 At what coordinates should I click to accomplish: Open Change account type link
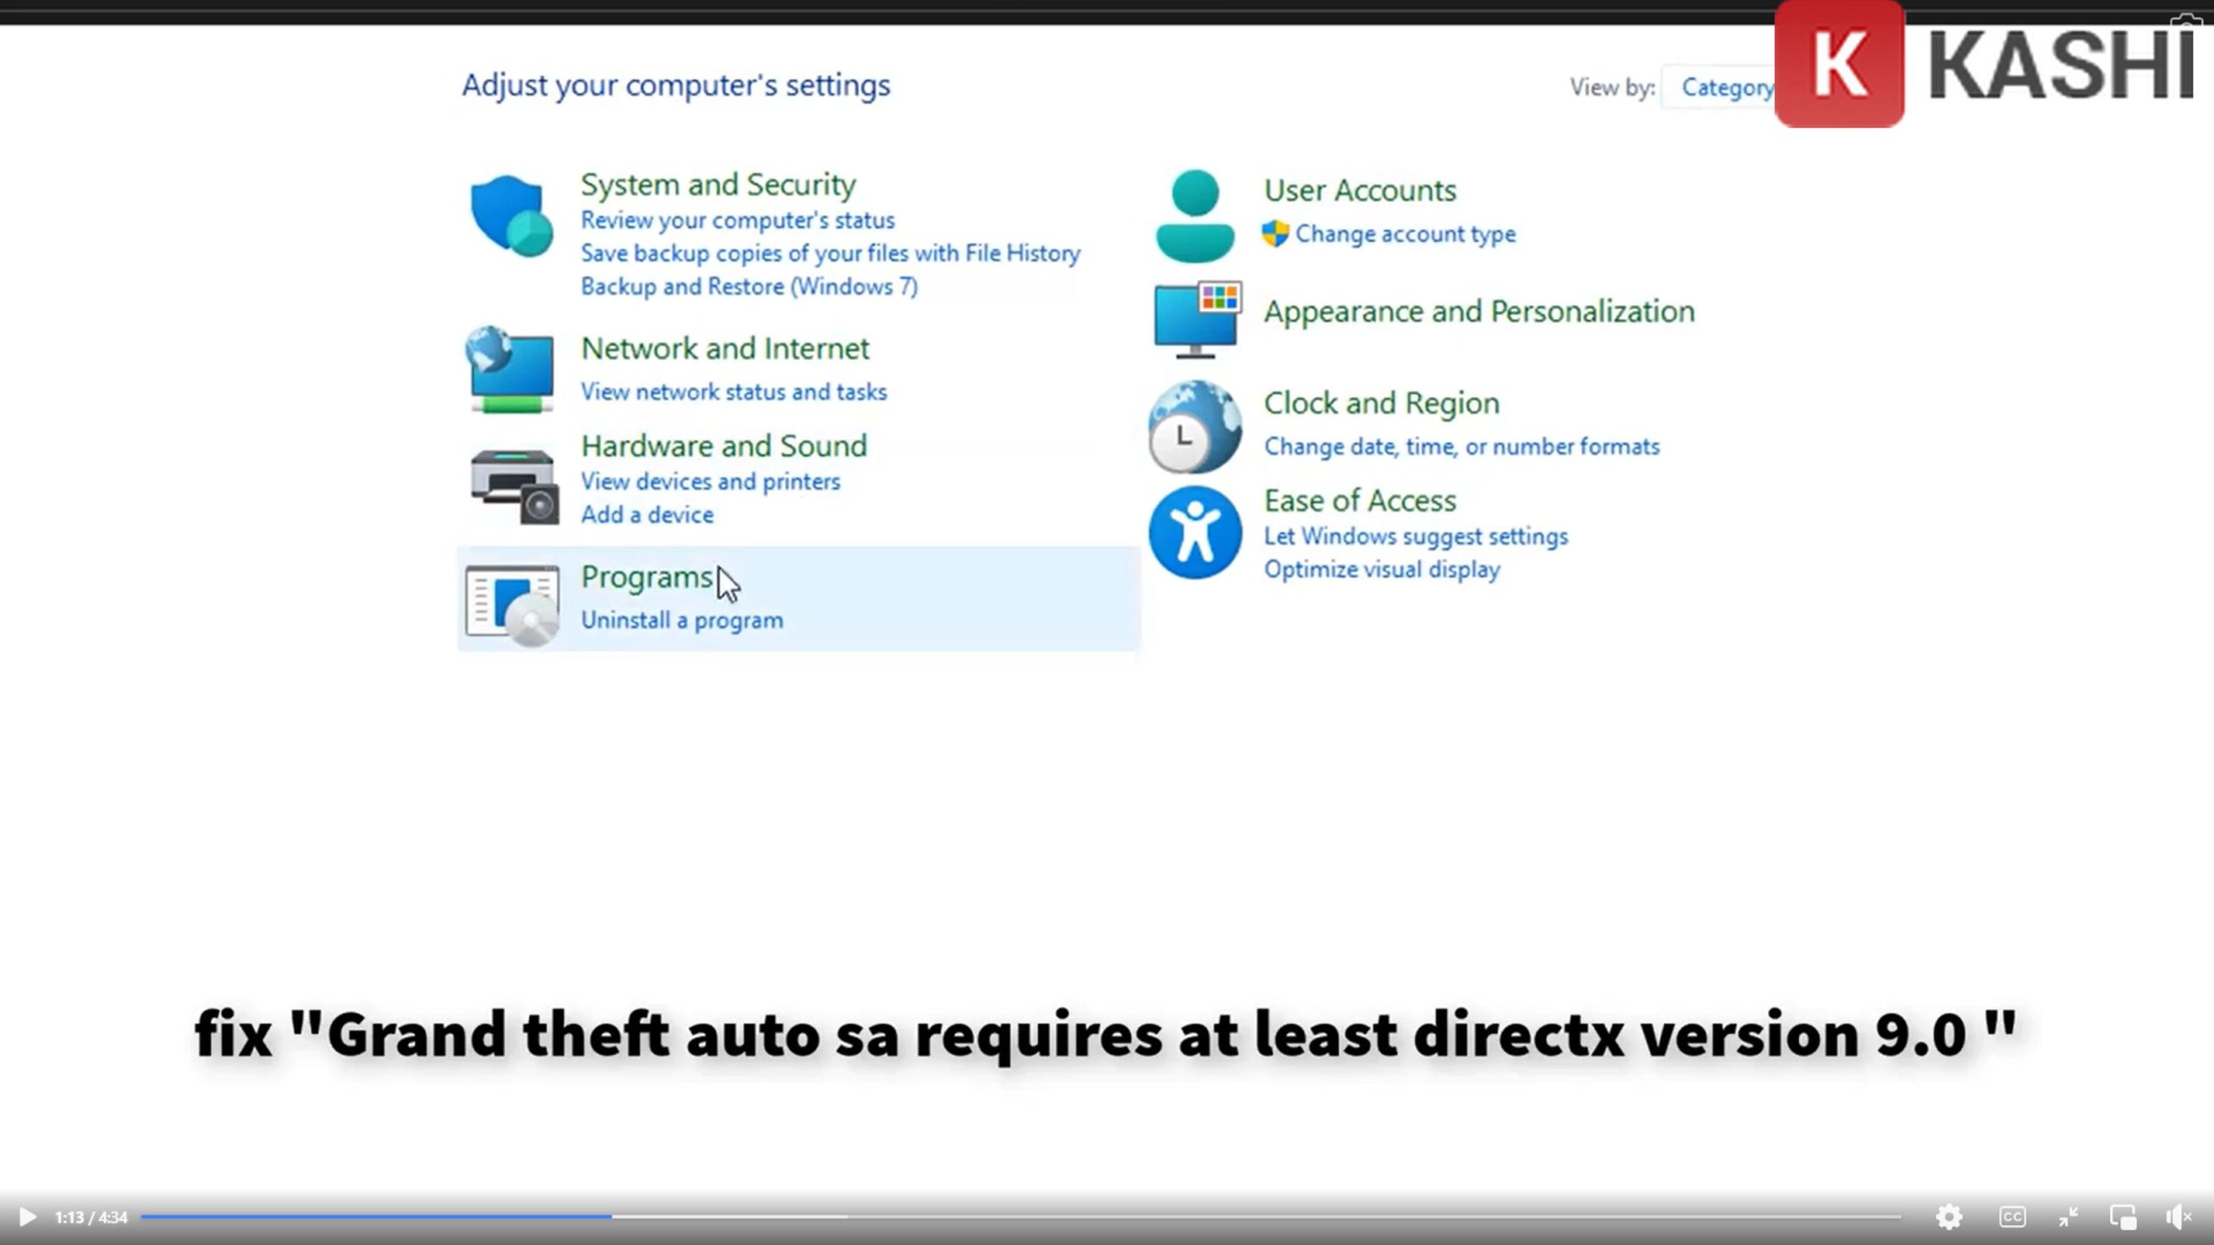(1405, 234)
